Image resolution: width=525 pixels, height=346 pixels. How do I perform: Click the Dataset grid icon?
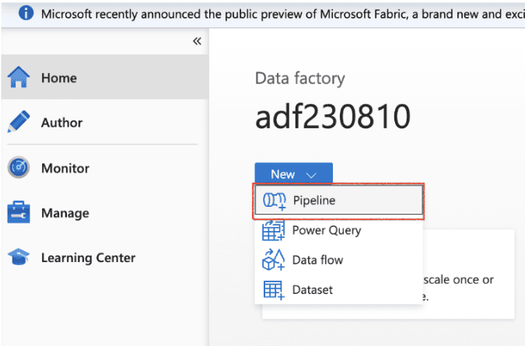pos(274,290)
